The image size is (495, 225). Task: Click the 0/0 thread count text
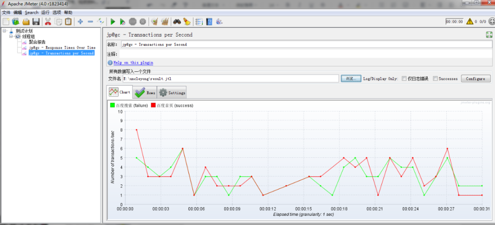[483, 22]
